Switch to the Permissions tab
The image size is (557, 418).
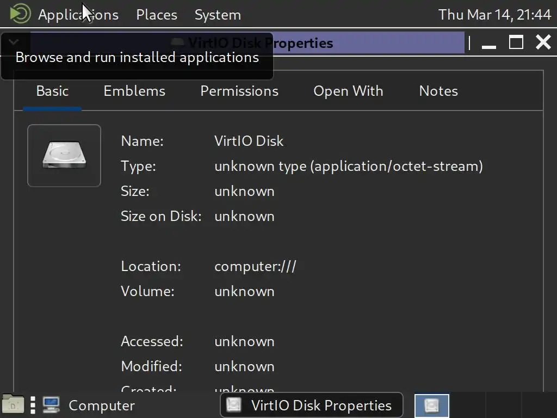[239, 91]
